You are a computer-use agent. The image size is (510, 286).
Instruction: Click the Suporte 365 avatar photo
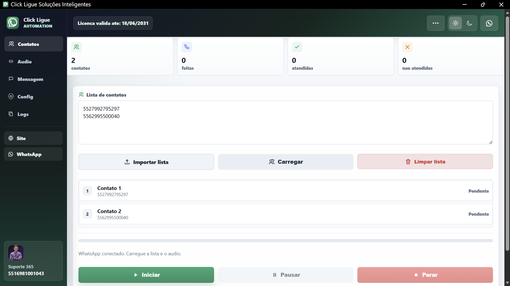point(16,253)
